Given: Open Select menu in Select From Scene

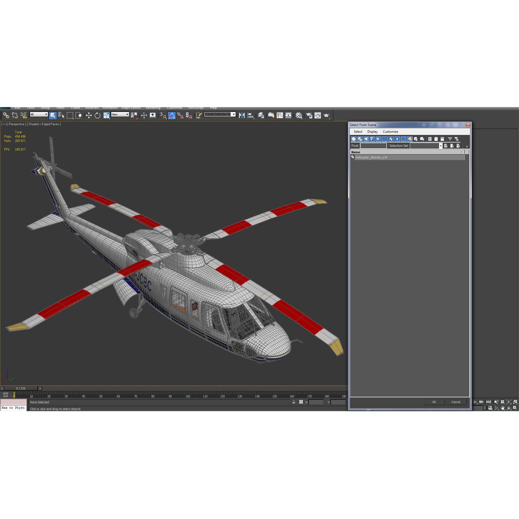Looking at the screenshot, I should coord(358,131).
